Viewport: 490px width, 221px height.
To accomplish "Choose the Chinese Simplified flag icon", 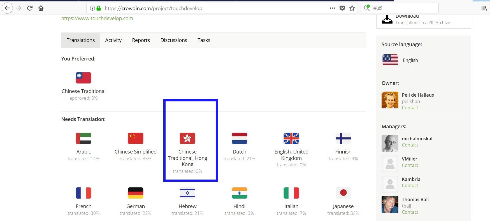I will click(136, 138).
